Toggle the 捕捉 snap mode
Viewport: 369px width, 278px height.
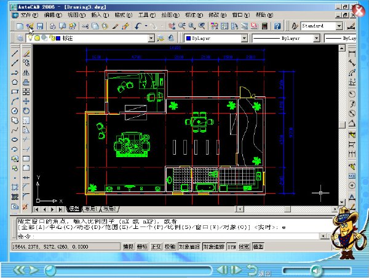(x=128, y=247)
